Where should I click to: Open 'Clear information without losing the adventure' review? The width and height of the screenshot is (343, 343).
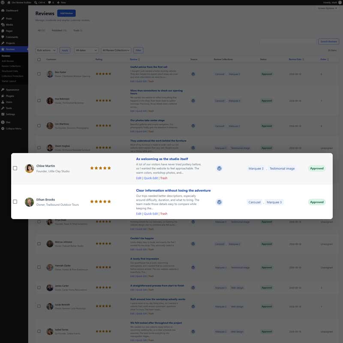173,190
